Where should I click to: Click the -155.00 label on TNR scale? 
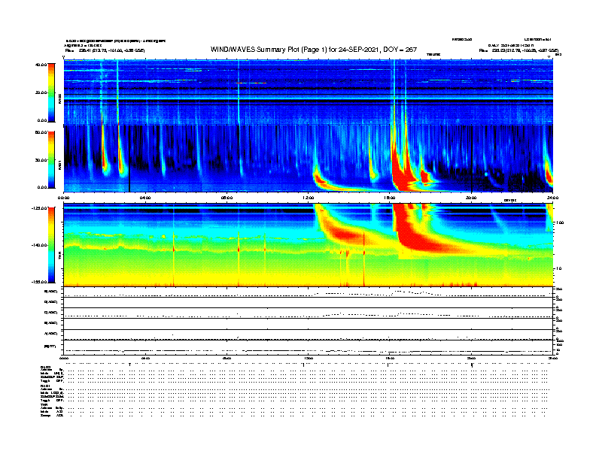pyautogui.click(x=40, y=282)
